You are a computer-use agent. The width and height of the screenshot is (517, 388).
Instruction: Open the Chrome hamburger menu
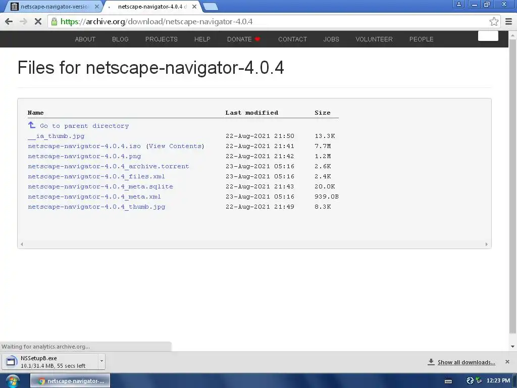click(509, 22)
